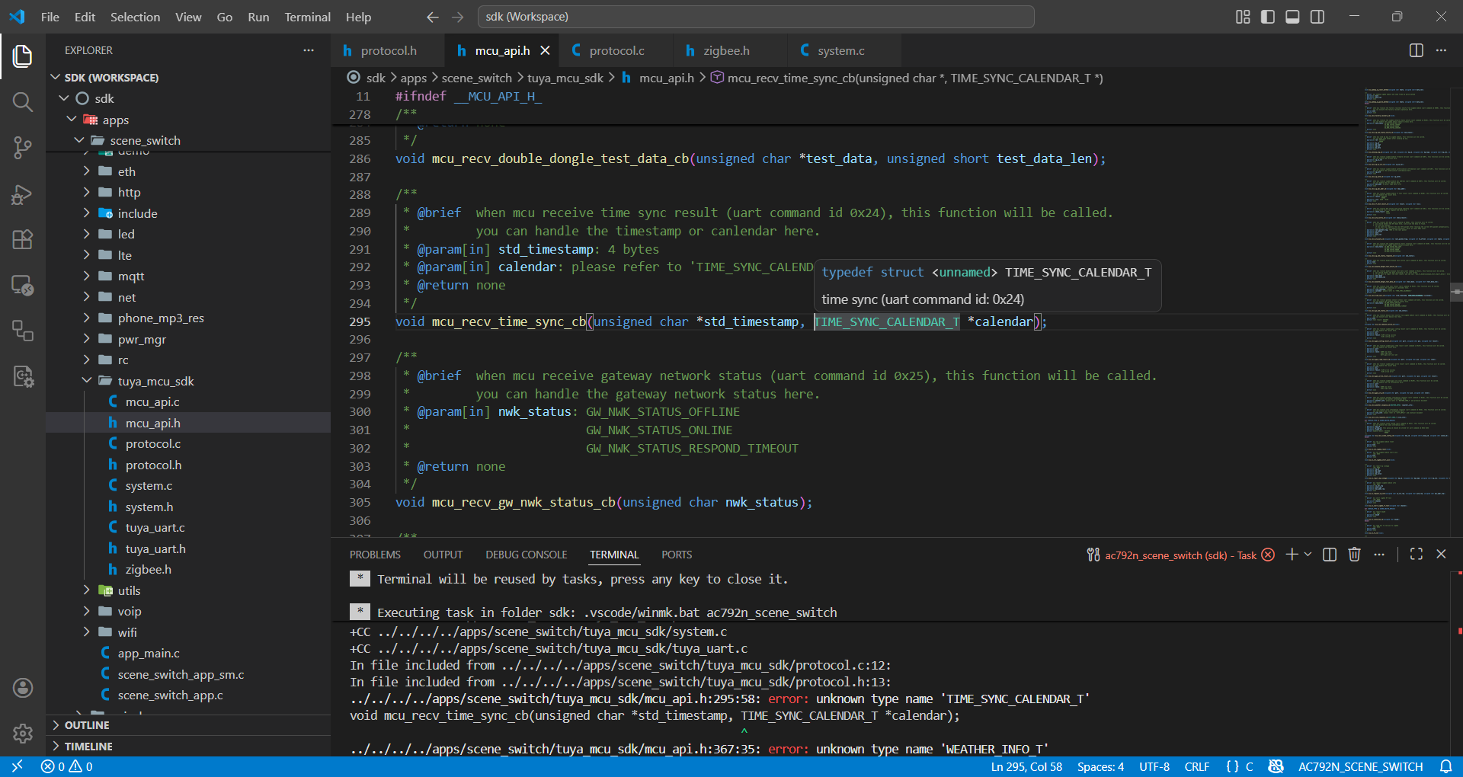
Task: Open the Run and Debug view
Action: (22, 194)
